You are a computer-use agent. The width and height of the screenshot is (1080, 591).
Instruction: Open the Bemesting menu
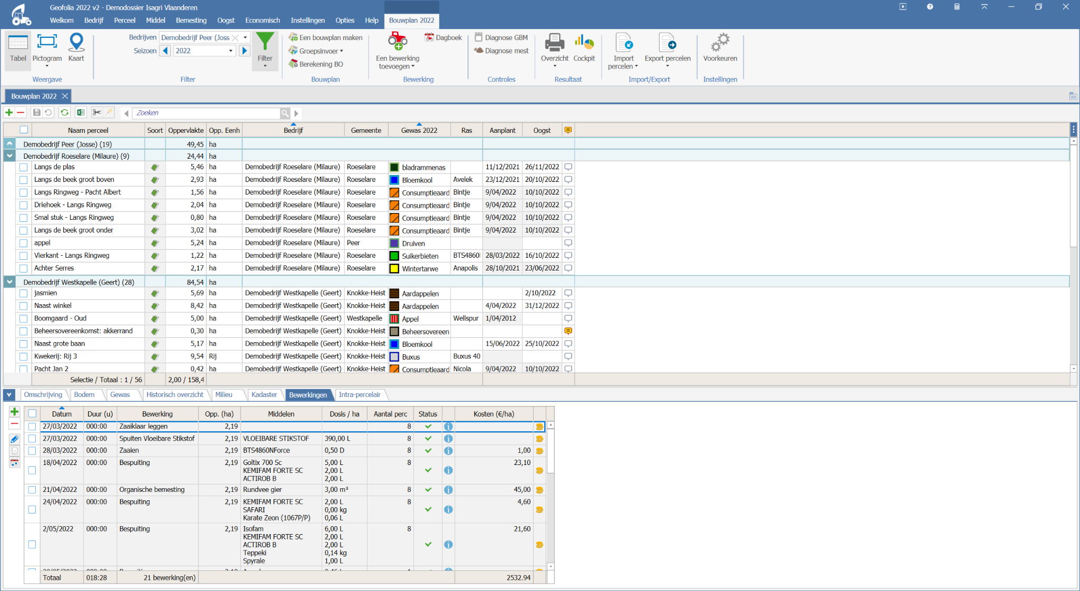click(191, 20)
